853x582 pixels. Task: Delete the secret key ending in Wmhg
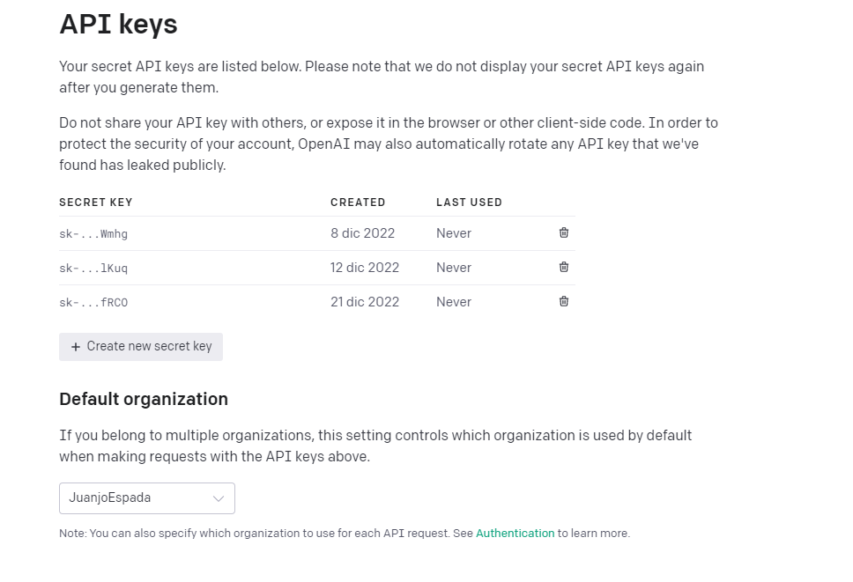pos(564,232)
